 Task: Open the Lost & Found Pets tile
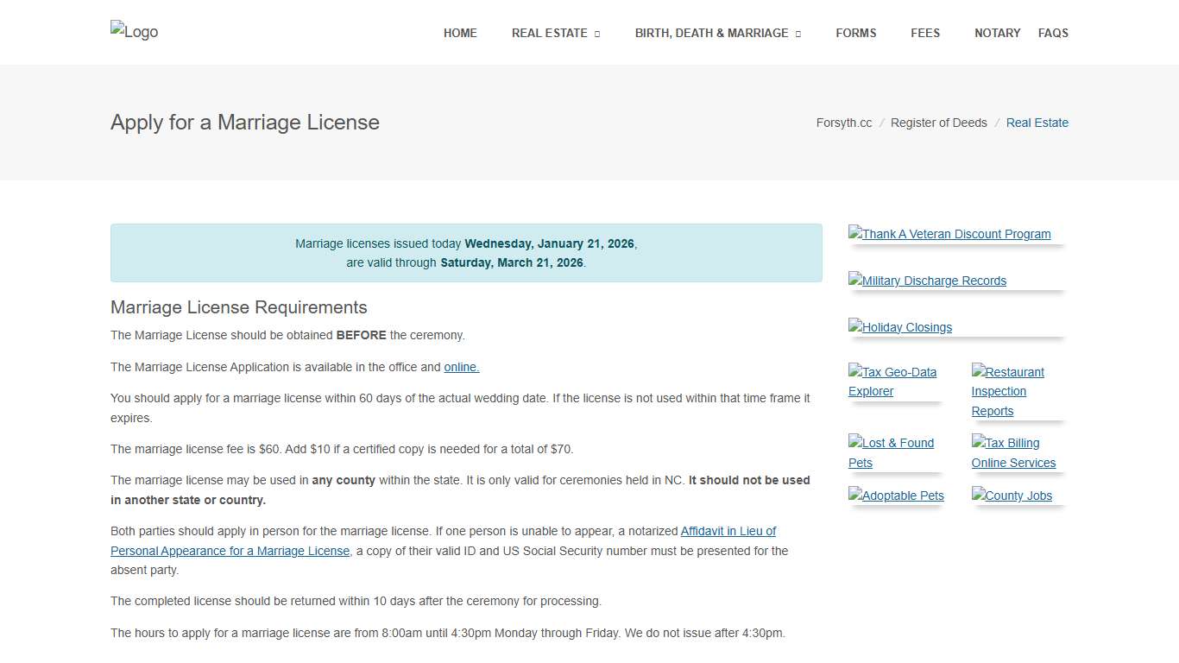pyautogui.click(x=891, y=452)
